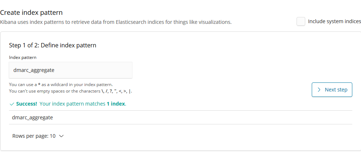Click the green Success checkmark icon

(x=12, y=104)
